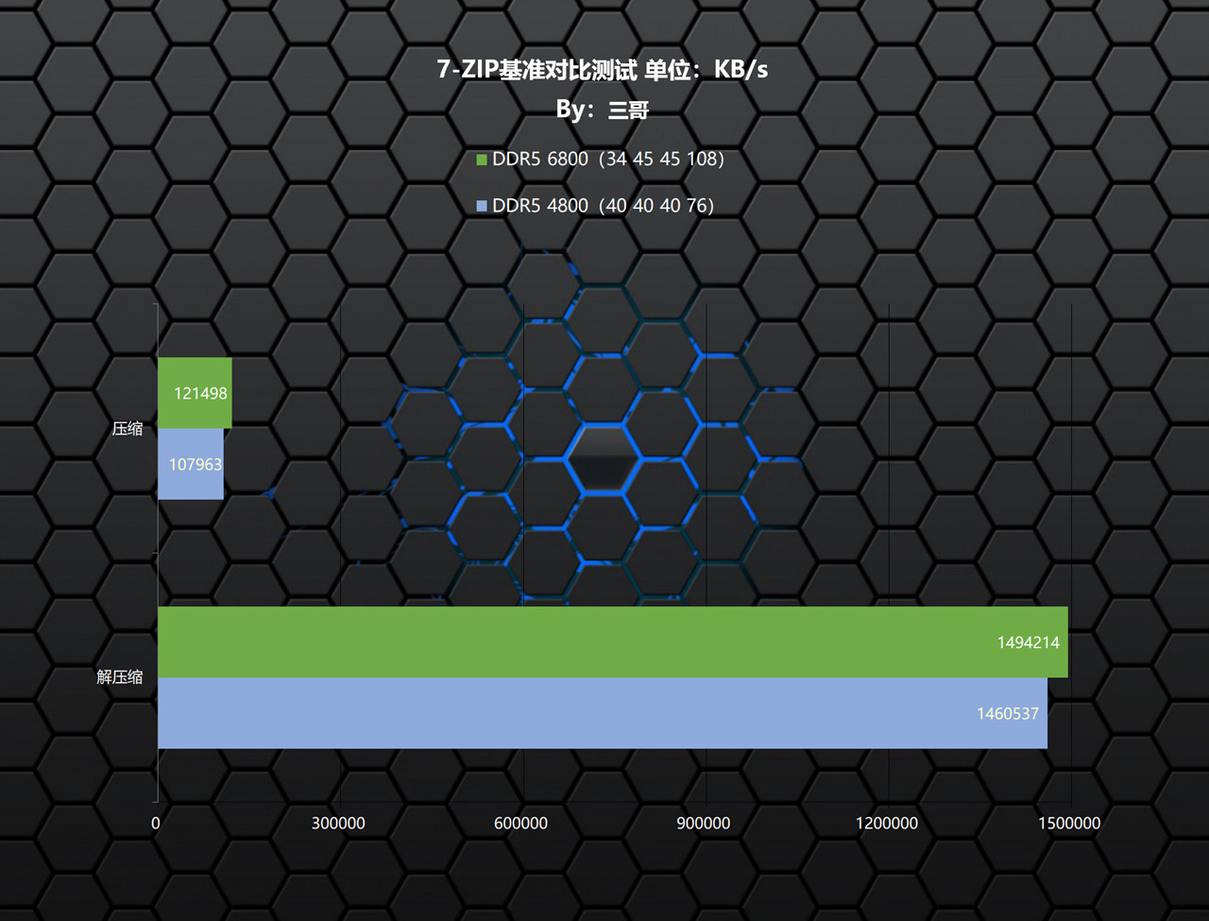Click the green DDR5 6800 legend swatch
The image size is (1209, 921).
pyautogui.click(x=482, y=161)
